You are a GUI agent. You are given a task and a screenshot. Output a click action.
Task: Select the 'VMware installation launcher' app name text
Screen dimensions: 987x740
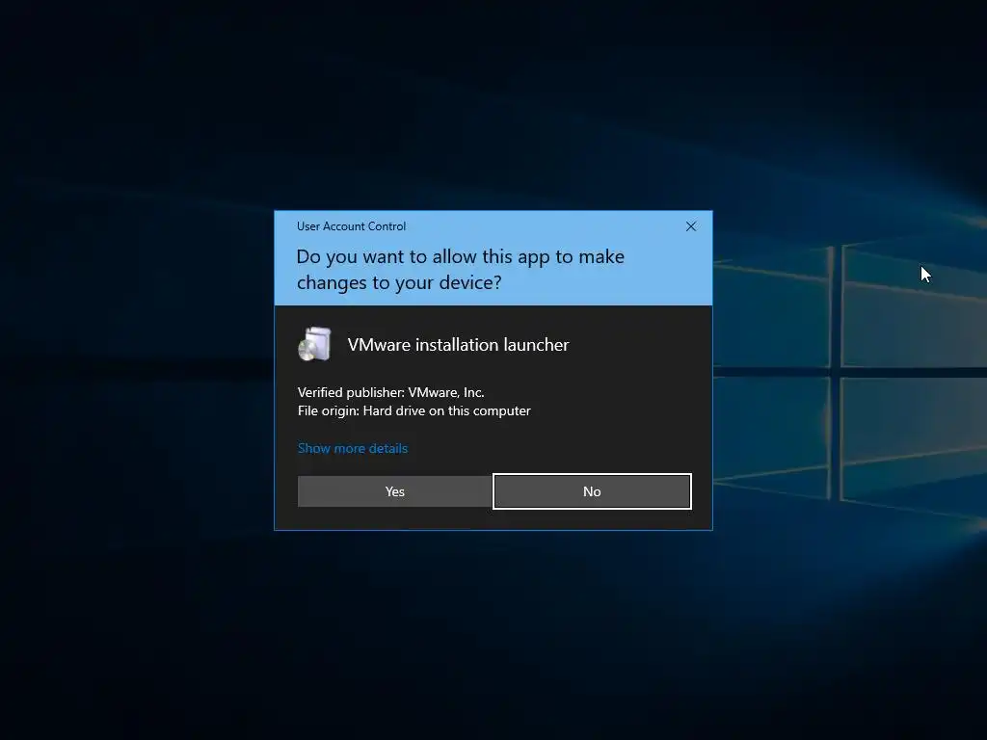pyautogui.click(x=458, y=345)
